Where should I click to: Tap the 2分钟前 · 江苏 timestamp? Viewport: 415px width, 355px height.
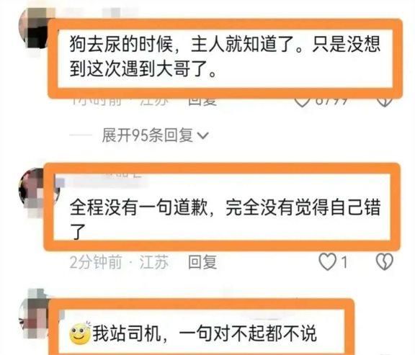119,262
